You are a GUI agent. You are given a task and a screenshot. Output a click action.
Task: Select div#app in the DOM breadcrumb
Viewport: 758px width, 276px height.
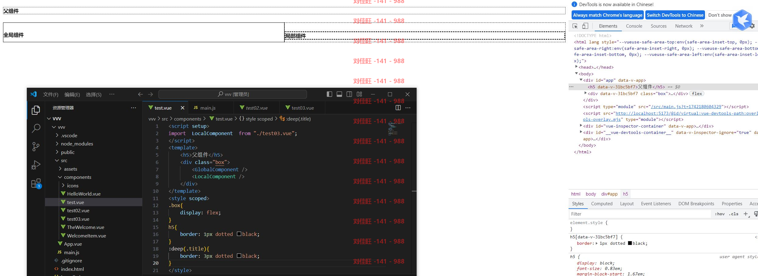point(609,194)
